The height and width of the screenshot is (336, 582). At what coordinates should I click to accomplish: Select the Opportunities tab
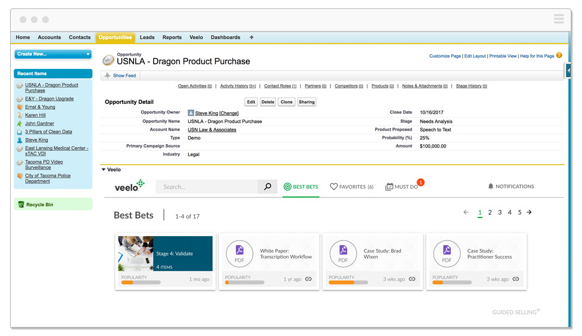tap(115, 38)
